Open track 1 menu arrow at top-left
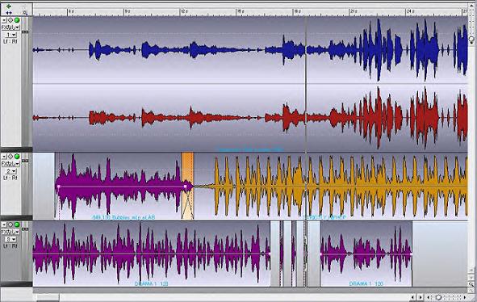 (4, 20)
